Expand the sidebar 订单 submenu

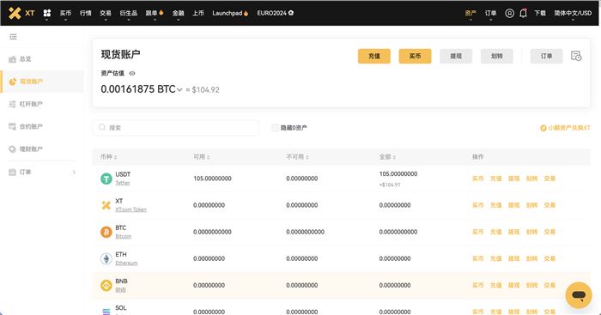pyautogui.click(x=75, y=172)
